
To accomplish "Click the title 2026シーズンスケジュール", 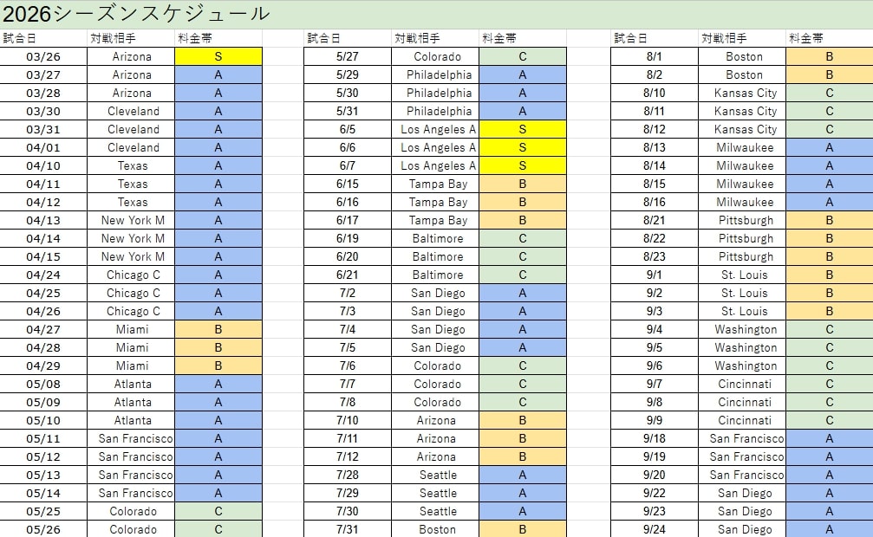I will [x=139, y=13].
